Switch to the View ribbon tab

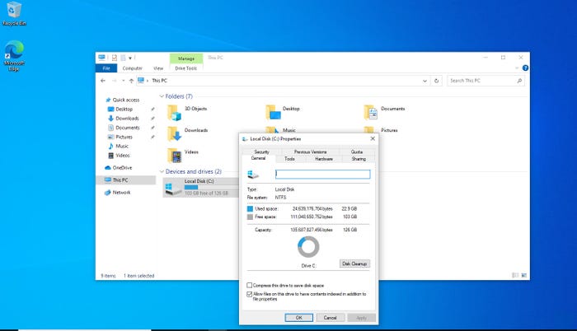coord(158,68)
